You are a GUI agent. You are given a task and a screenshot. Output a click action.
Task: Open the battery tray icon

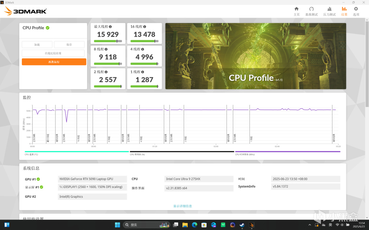click(x=348, y=225)
